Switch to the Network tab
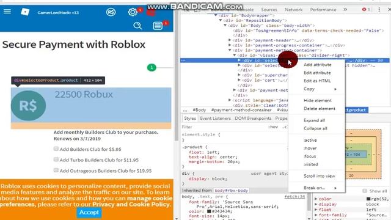Image resolution: width=391 pixels, height=220 pixels. click(293, 10)
